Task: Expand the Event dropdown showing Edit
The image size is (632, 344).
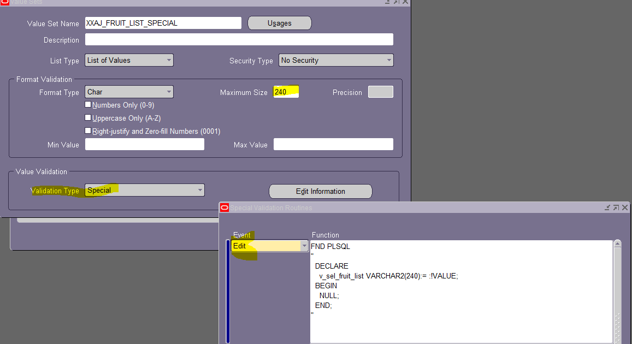Action: pos(305,246)
